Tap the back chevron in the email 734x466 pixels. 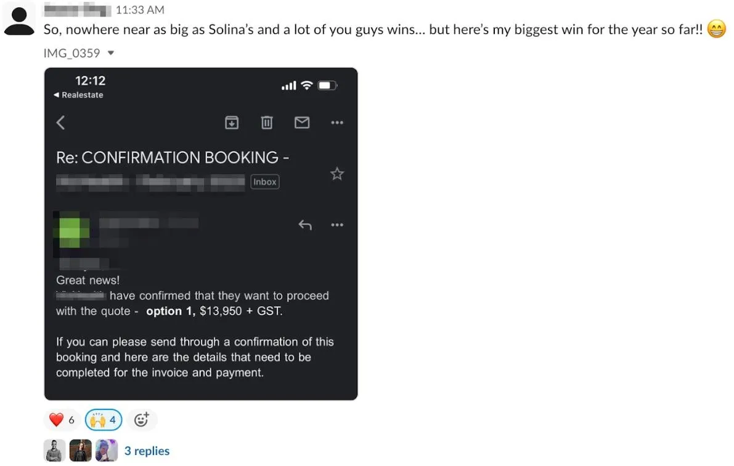[60, 123]
